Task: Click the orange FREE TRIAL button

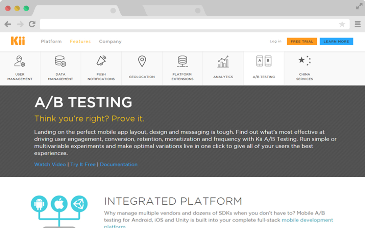Action: pyautogui.click(x=302, y=42)
